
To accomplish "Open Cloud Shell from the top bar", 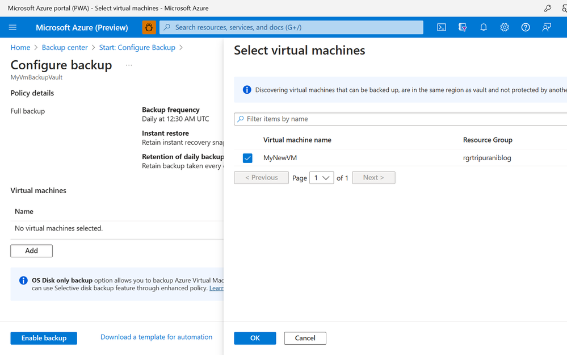I will tap(441, 27).
